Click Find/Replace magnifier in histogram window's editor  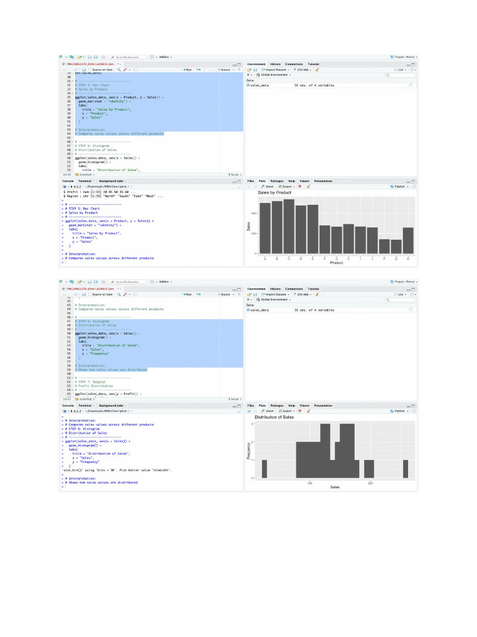[x=119, y=294]
